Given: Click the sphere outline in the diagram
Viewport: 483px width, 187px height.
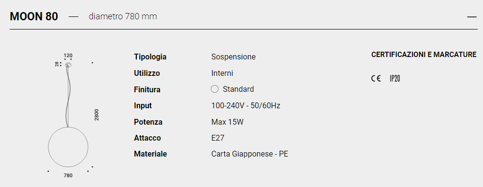Looking at the screenshot, I should [x=68, y=146].
